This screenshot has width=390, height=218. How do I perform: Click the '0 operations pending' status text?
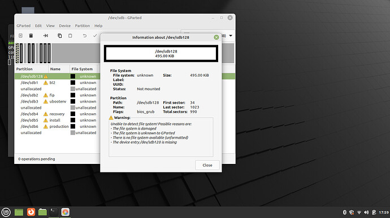pos(37,159)
